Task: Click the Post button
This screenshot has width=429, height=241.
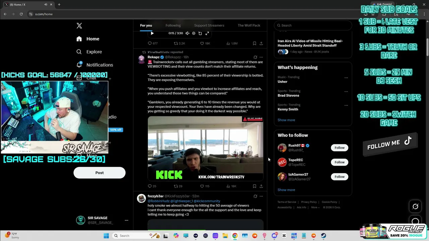Action: [x=100, y=173]
